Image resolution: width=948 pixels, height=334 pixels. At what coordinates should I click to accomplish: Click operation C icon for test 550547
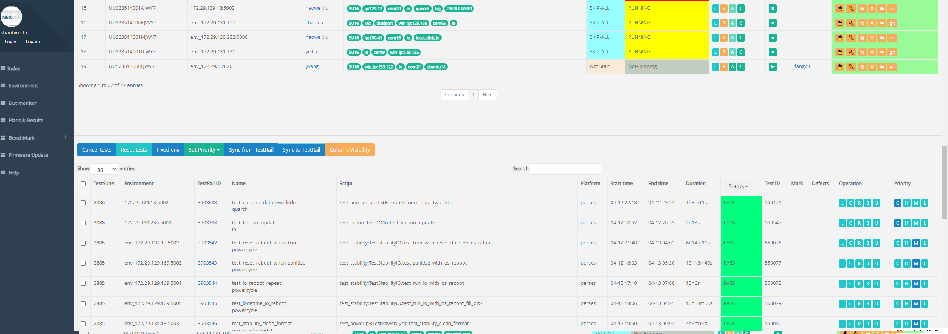[x=851, y=223]
